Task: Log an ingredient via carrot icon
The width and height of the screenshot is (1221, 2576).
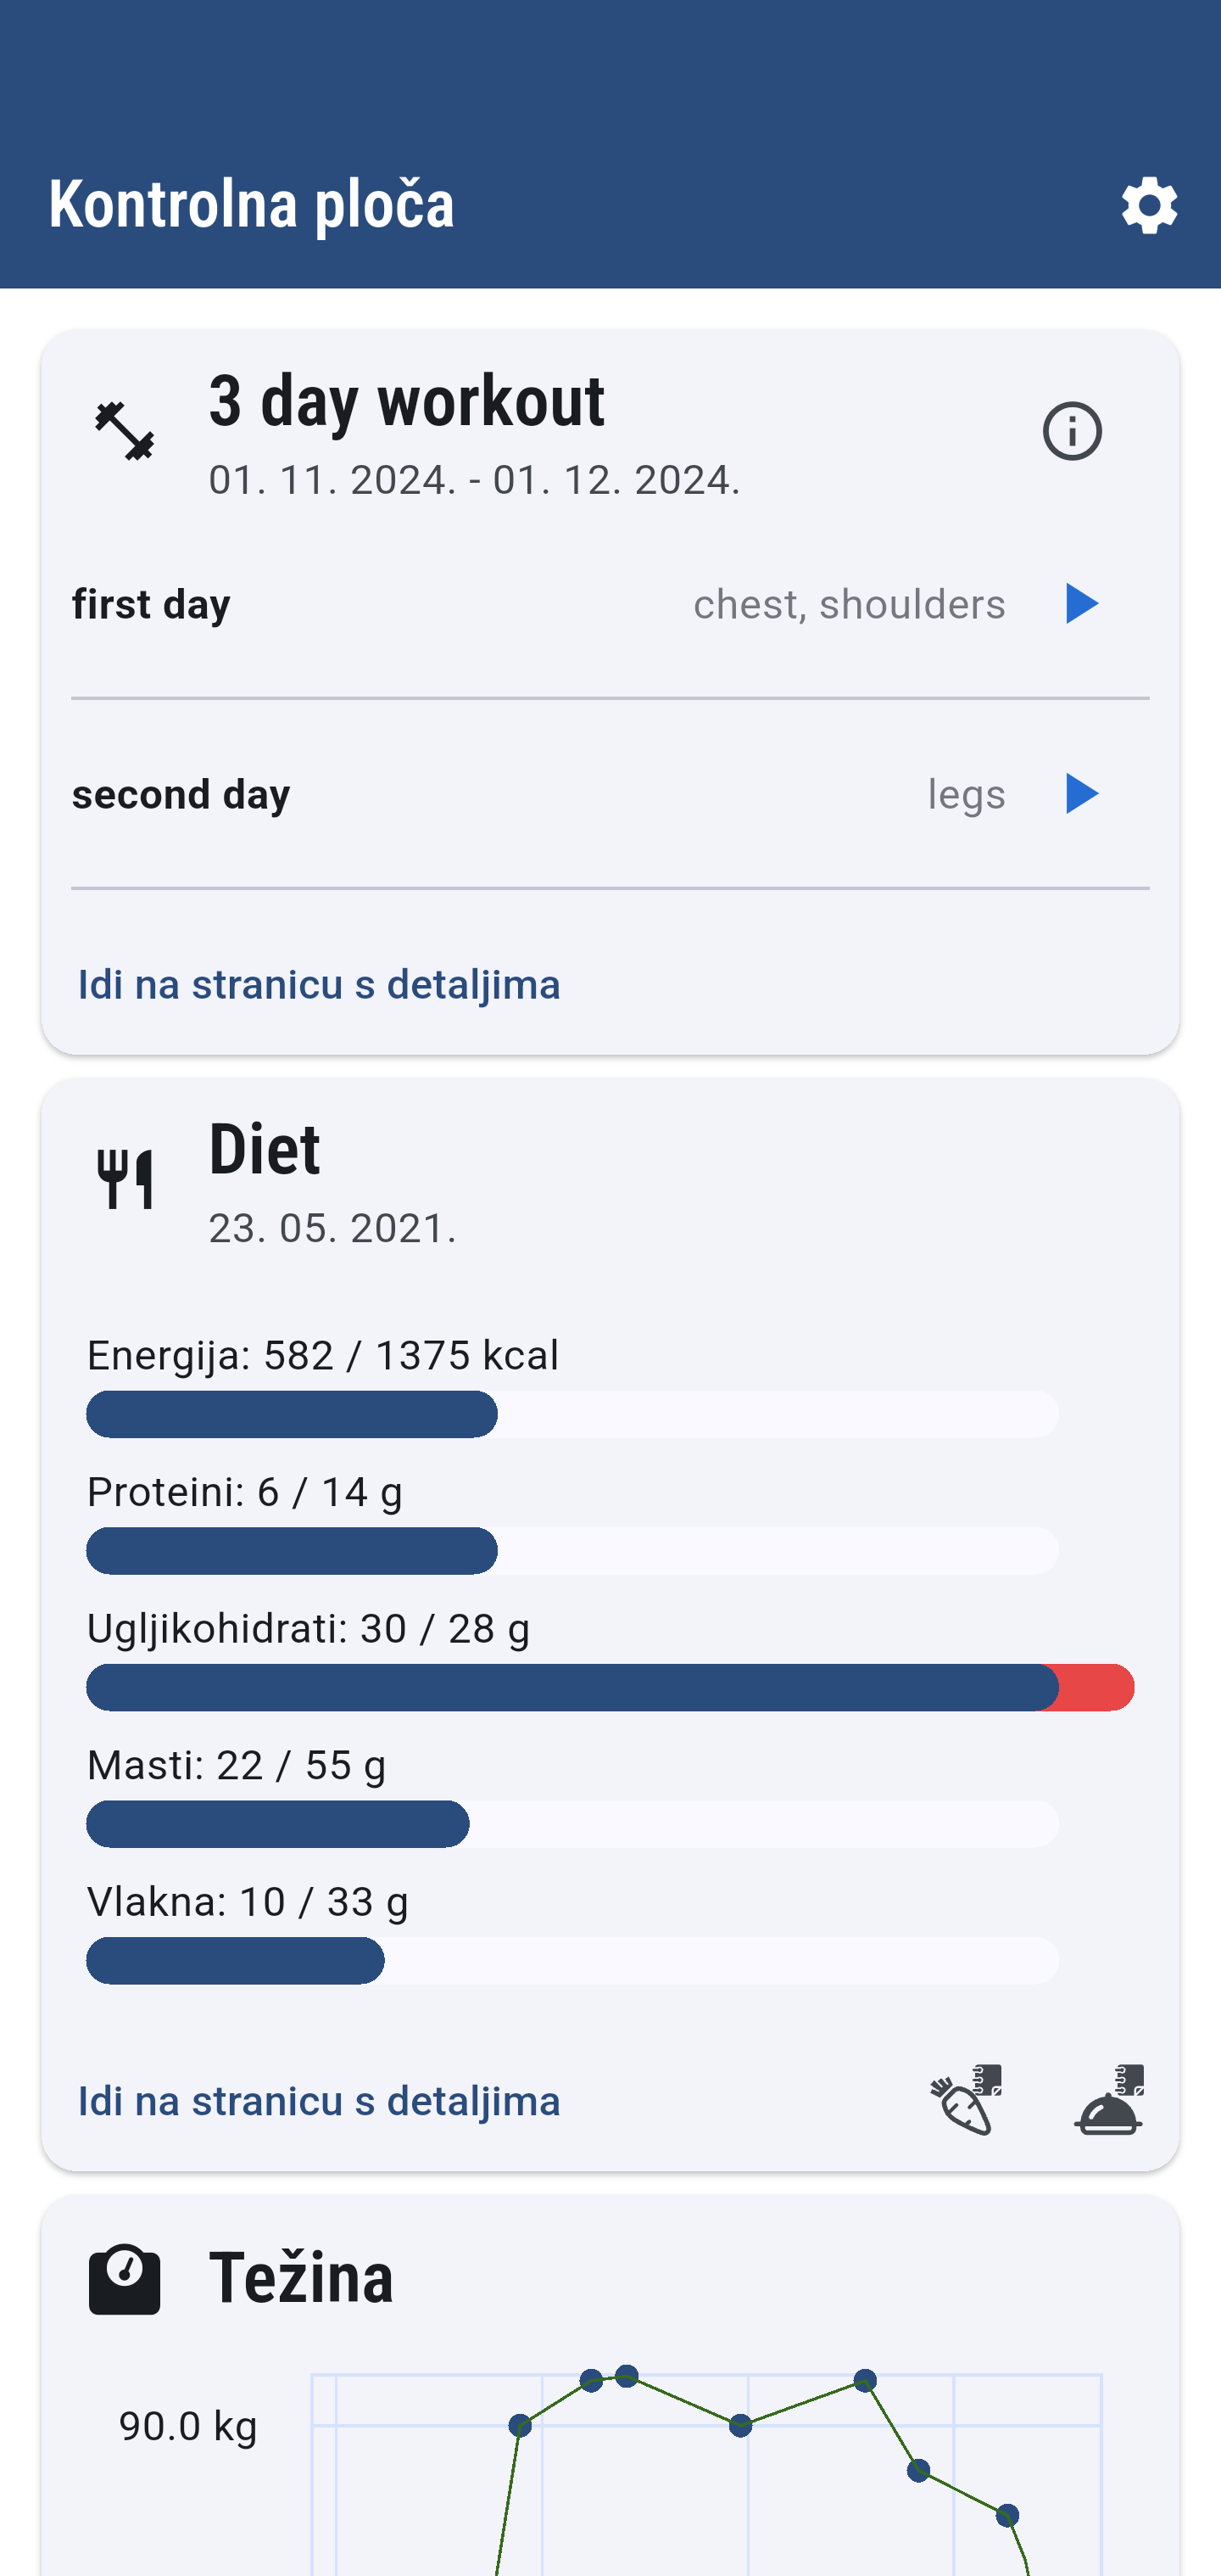Action: click(x=965, y=2100)
